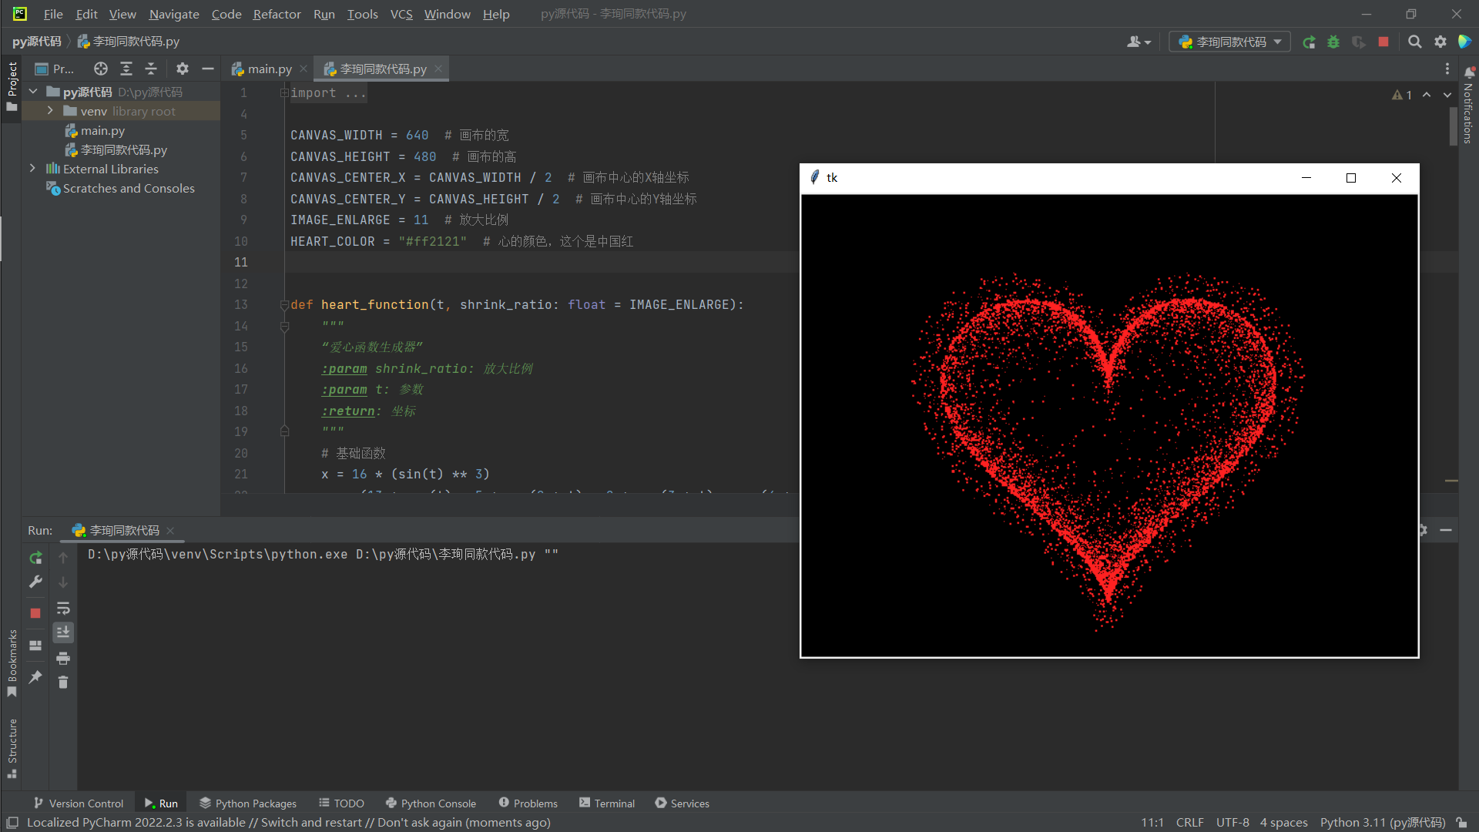Collapse docstring fold marker at line 14
This screenshot has width=1479, height=832.
[x=284, y=327]
